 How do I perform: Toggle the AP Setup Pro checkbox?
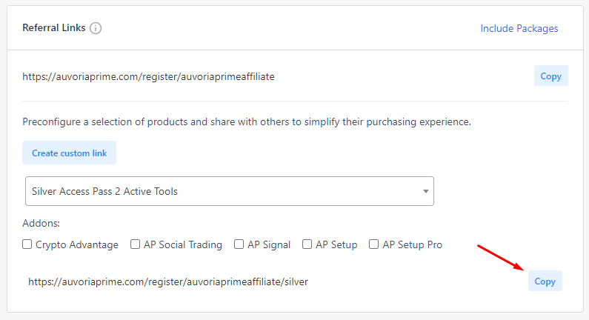(373, 244)
